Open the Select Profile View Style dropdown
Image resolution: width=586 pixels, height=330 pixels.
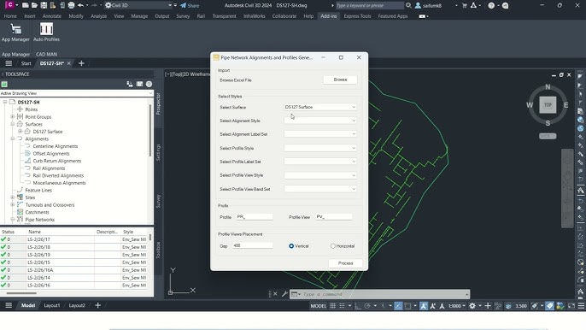coord(320,175)
